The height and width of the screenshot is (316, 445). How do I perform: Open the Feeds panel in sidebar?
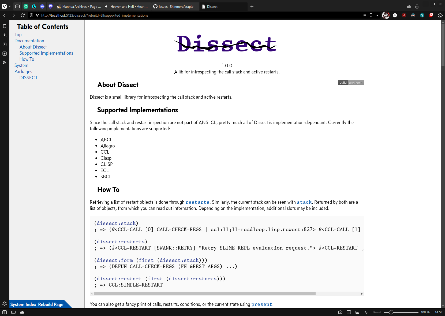tap(5, 63)
